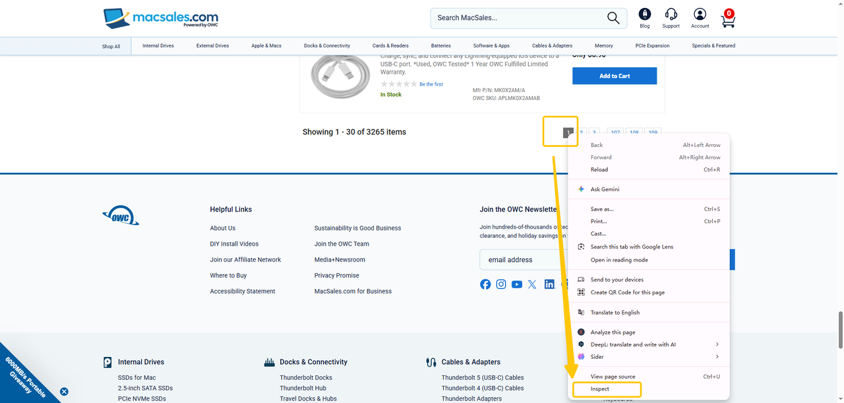844x403 pixels.
Task: Click the Add to Cart button
Action: 615,76
